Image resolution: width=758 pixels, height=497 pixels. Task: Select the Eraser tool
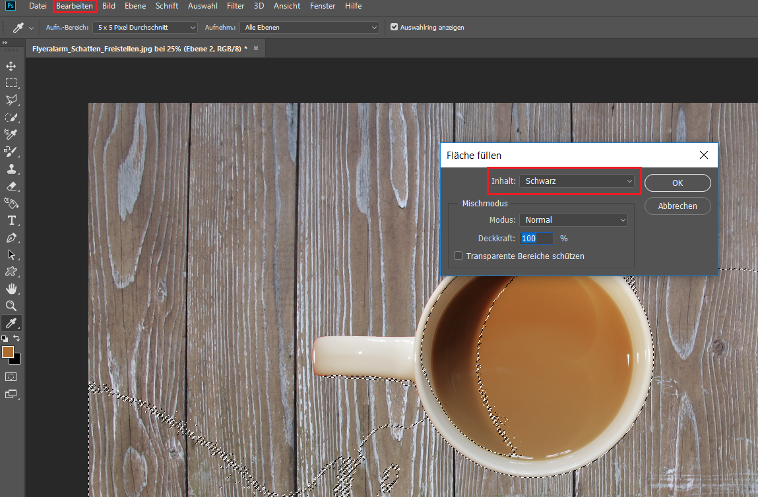coord(11,186)
